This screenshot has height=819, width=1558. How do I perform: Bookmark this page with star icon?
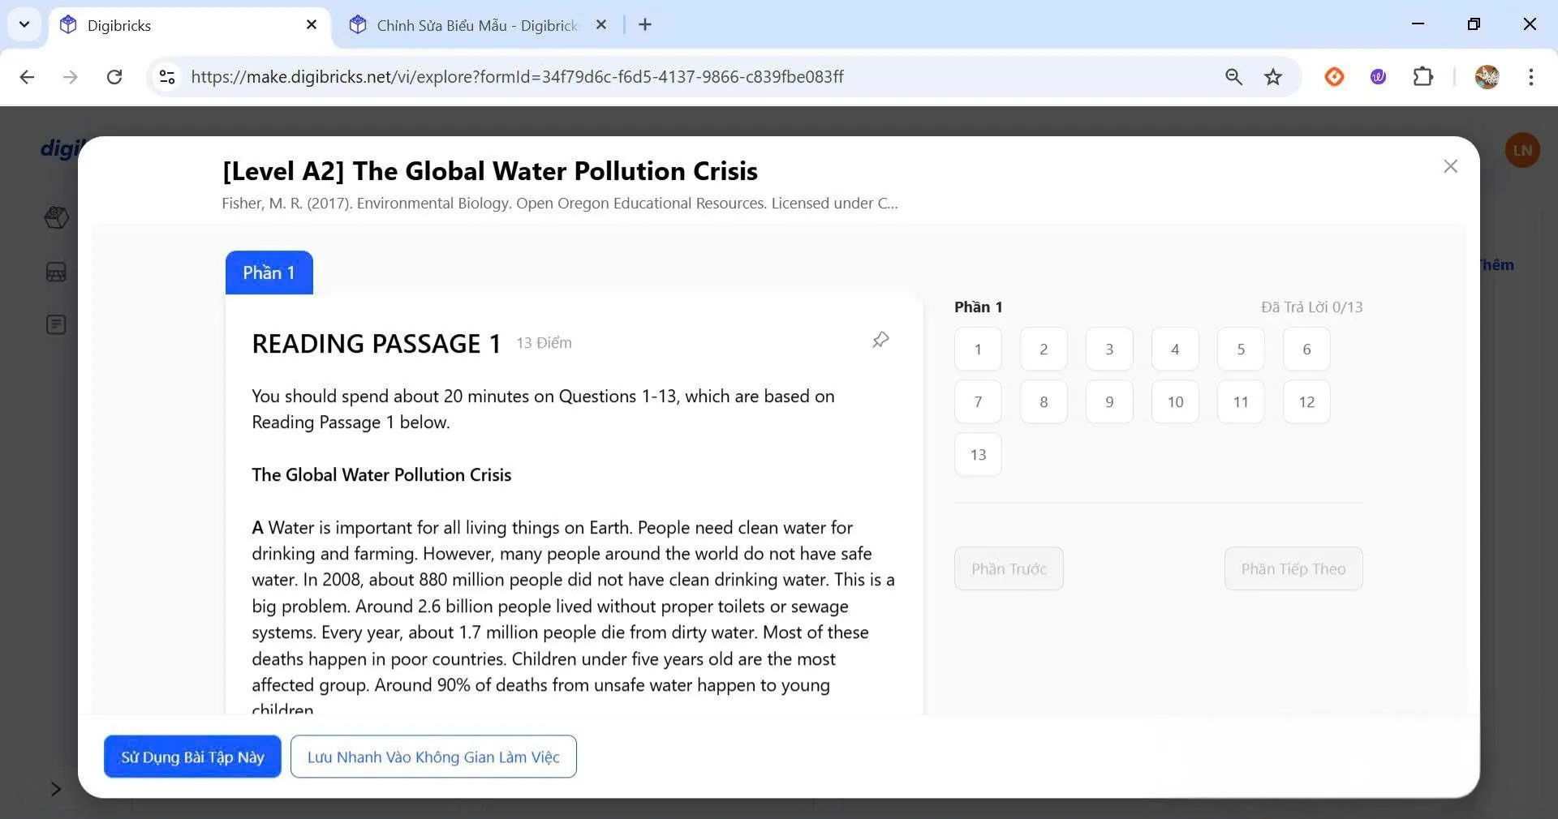tap(1273, 77)
